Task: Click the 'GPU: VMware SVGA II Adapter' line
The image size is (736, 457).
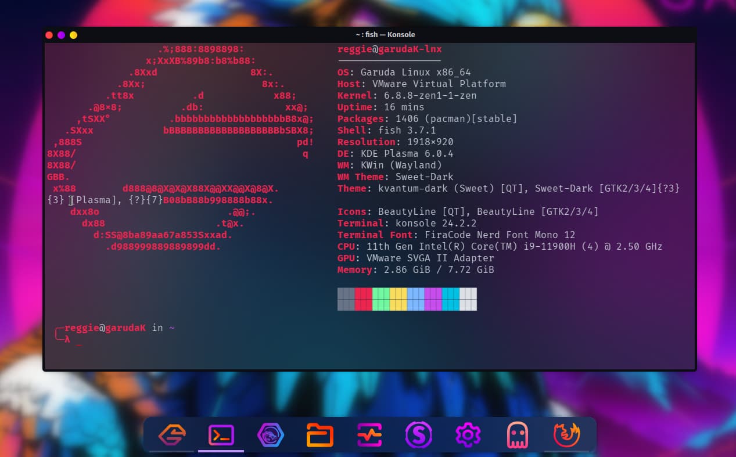Action: [416, 258]
